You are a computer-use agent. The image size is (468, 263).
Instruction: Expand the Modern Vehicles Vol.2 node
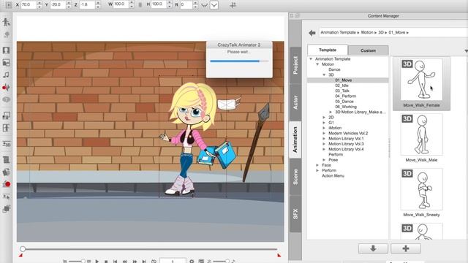(324, 133)
